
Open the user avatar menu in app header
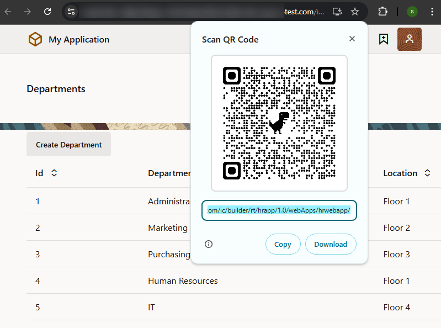[x=409, y=39]
